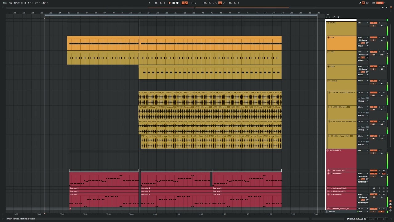Click the Stop button in the transport
The image size is (394, 222).
click(174, 3)
